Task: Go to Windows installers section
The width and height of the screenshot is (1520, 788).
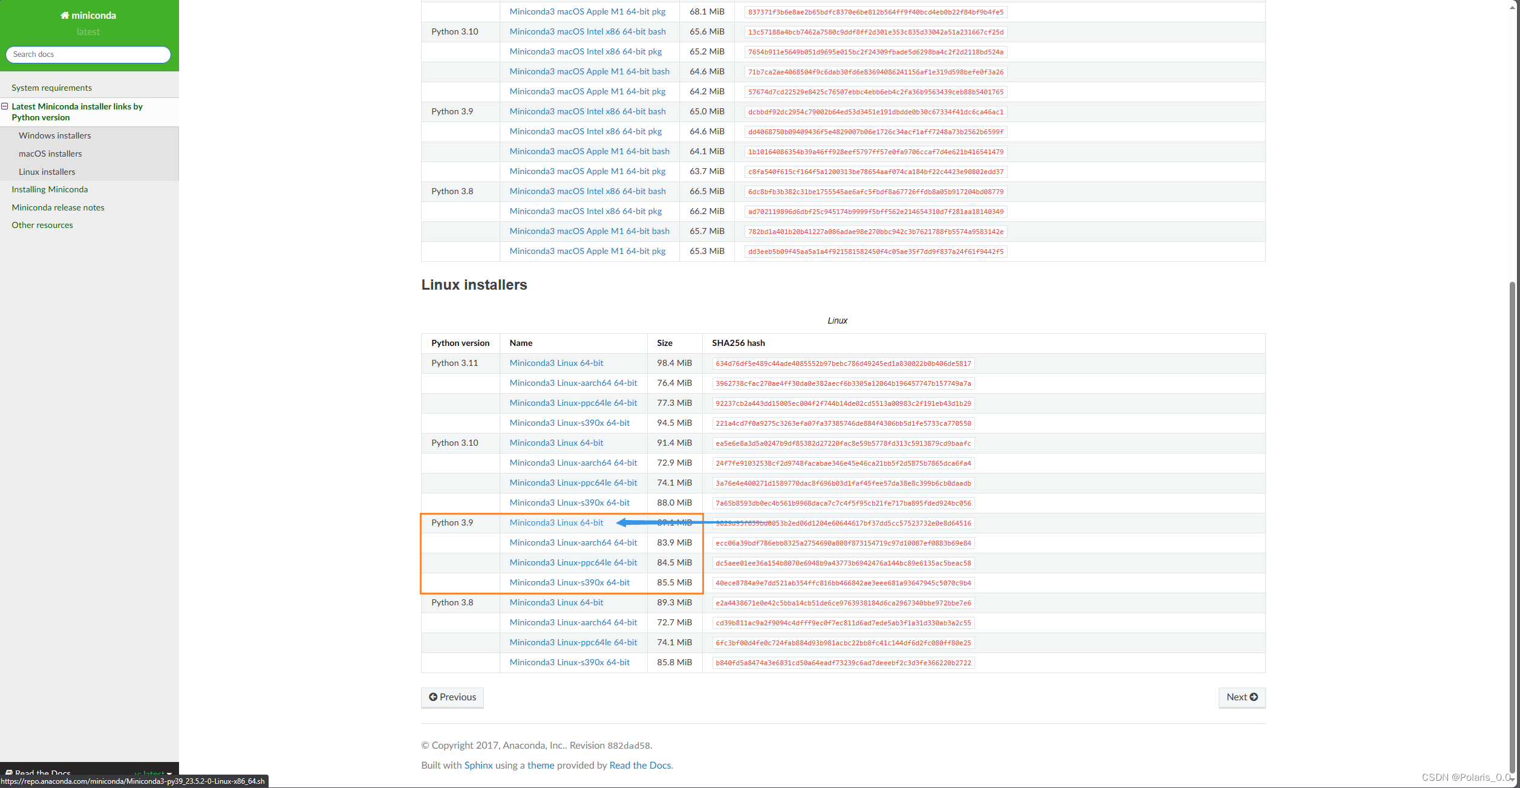Action: [55, 135]
